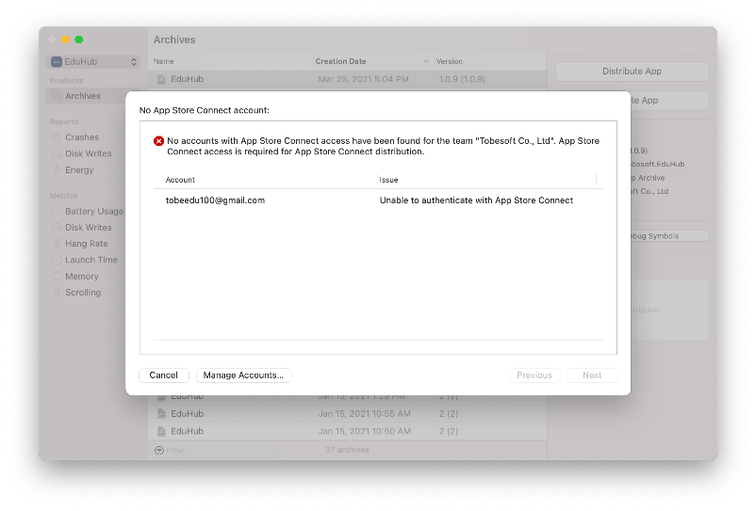This screenshot has height=511, width=756.
Task: Open Crashes report in sidebar
Action: coord(82,137)
